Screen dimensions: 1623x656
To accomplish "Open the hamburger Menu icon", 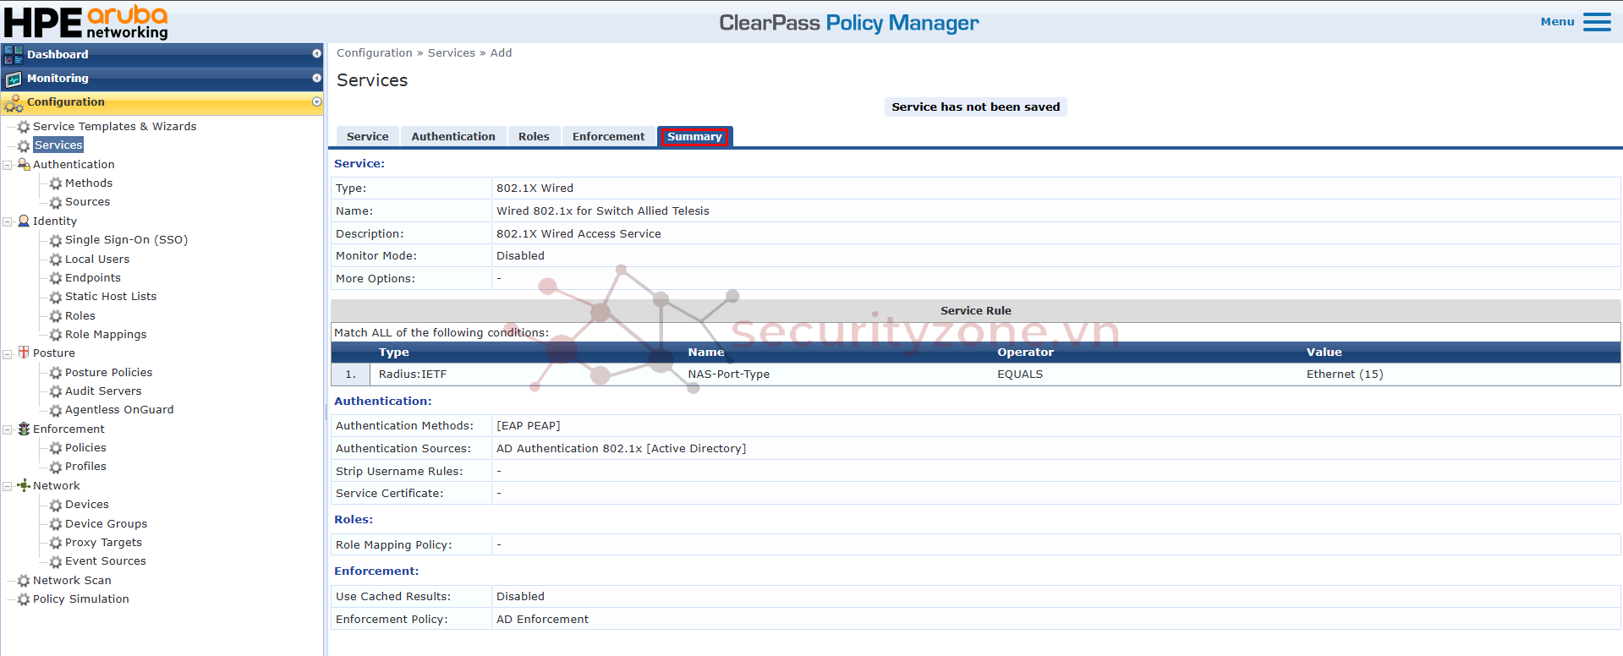I will click(x=1597, y=22).
